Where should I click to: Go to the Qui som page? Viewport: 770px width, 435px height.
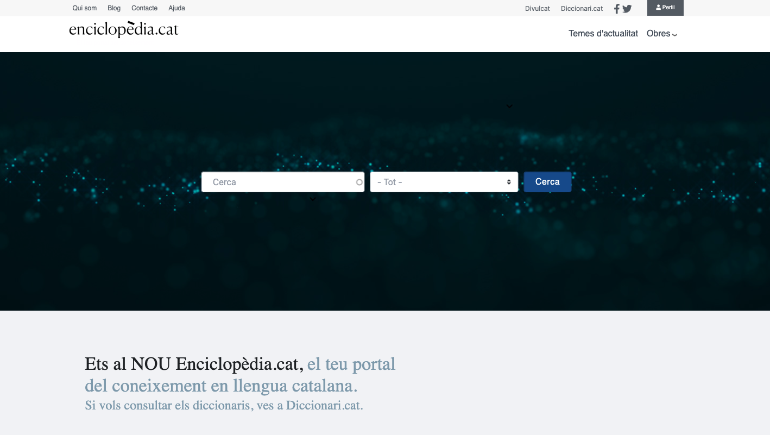(85, 8)
